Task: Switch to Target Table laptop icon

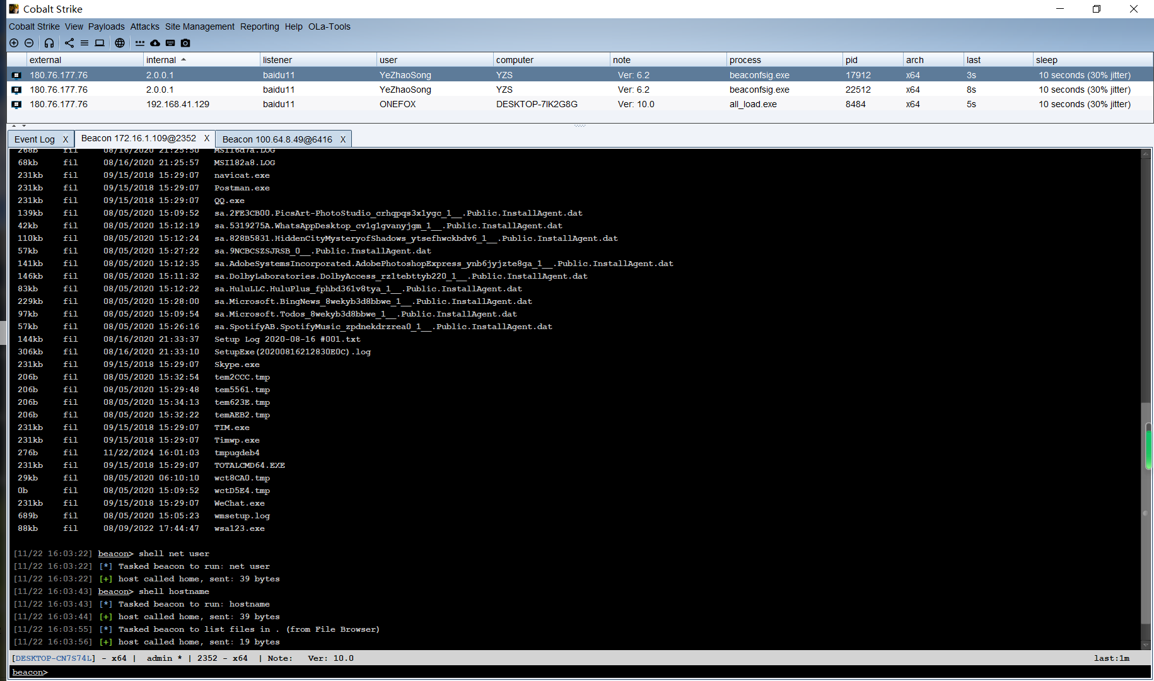Action: [100, 43]
